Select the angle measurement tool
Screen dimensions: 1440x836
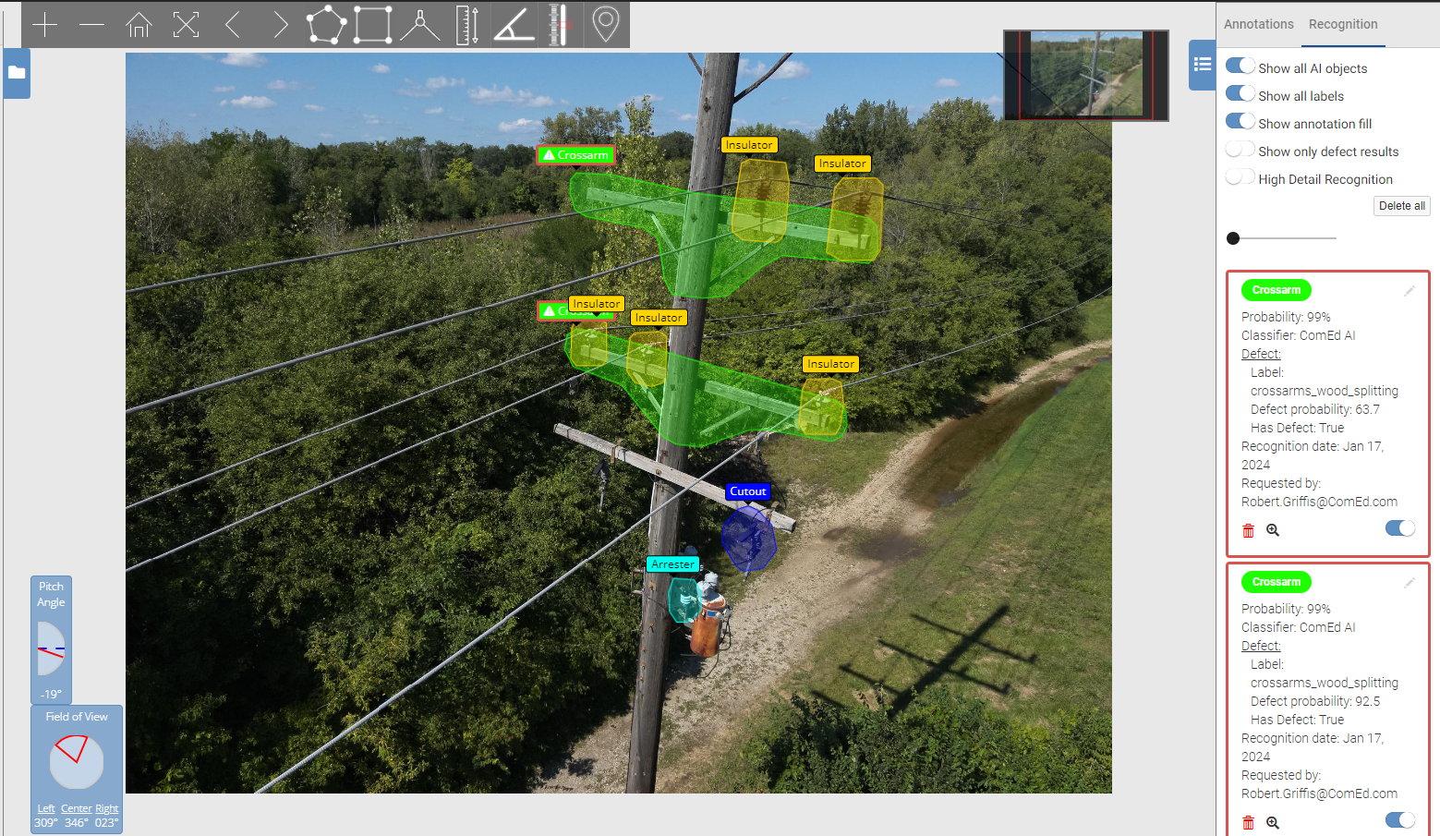(514, 25)
